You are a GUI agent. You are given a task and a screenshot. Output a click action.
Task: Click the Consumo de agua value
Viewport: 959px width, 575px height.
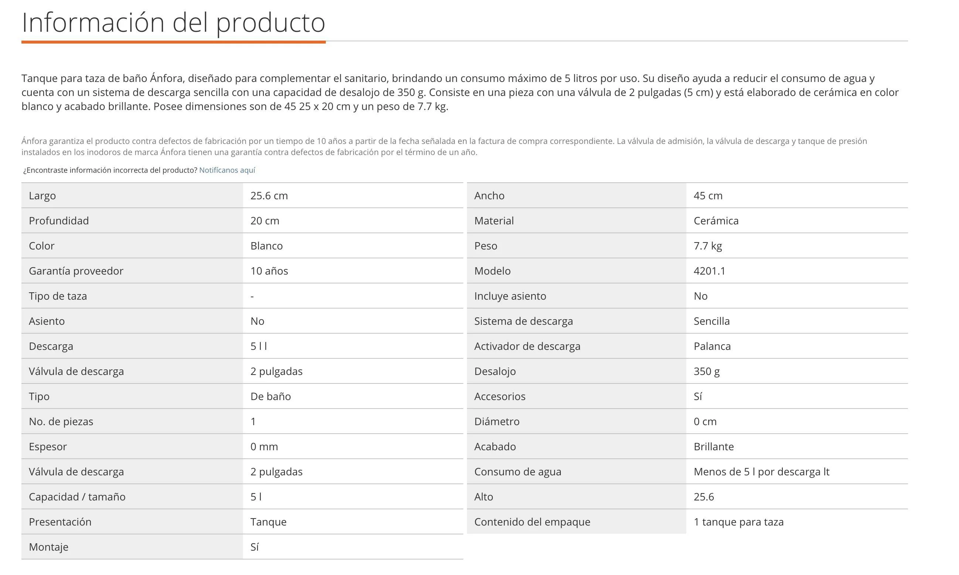tap(761, 472)
